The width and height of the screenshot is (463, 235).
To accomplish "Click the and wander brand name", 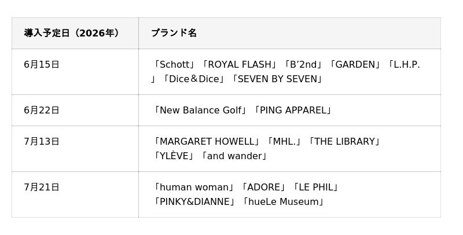I will point(234,156).
